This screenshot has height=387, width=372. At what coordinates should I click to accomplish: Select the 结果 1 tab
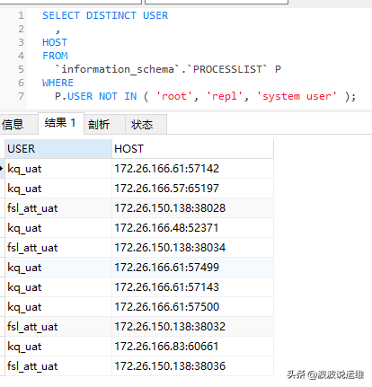point(61,123)
